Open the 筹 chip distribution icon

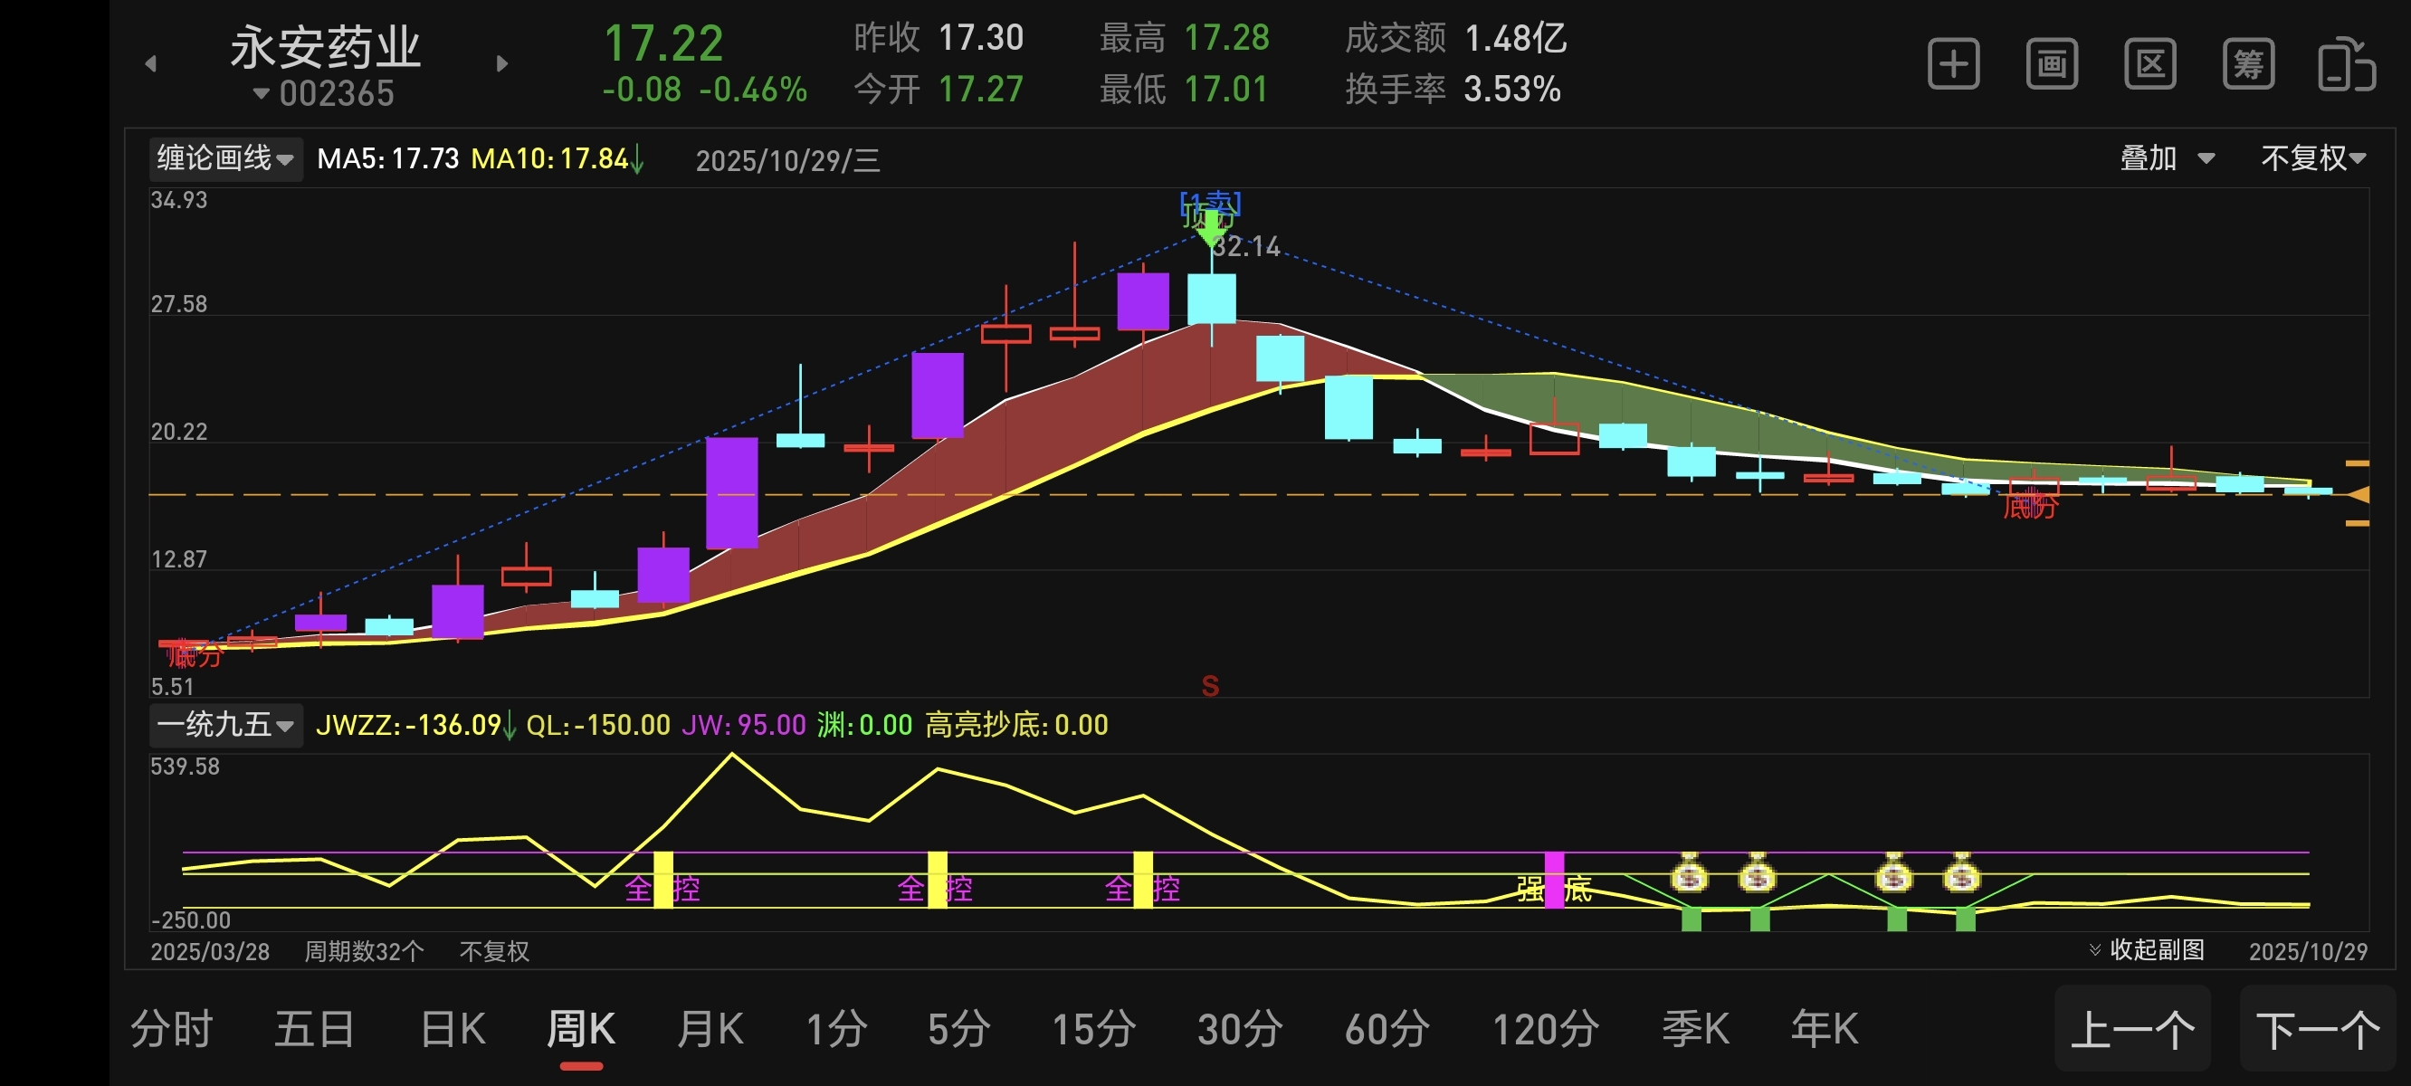coord(2248,64)
